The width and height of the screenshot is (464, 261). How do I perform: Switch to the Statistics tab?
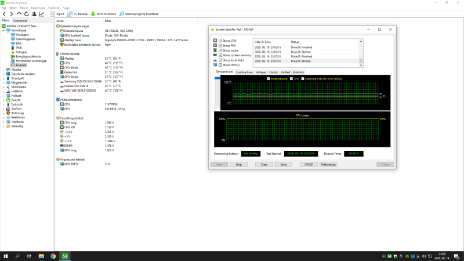298,72
